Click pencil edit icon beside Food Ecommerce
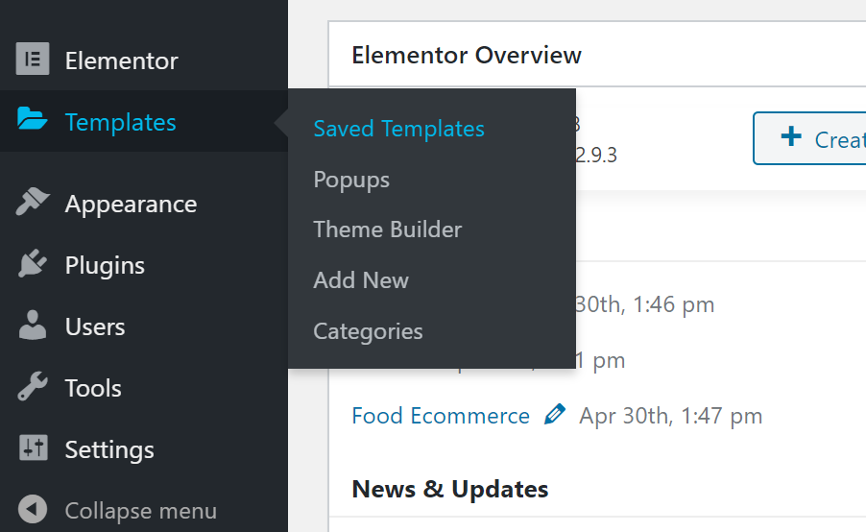This screenshot has height=532, width=866. (555, 414)
